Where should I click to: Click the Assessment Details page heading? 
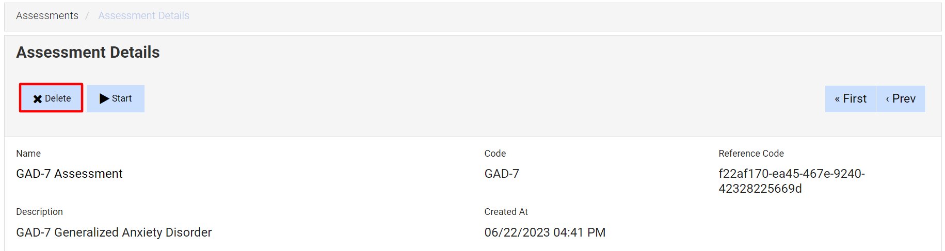[88, 52]
